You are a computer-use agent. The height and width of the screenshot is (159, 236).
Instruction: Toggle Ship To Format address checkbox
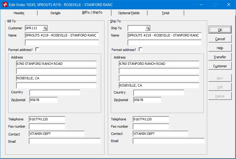pyautogui.click(x=141, y=49)
